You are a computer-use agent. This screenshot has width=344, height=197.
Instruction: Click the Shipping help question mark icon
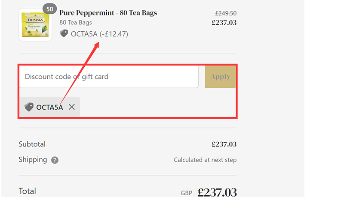click(55, 160)
